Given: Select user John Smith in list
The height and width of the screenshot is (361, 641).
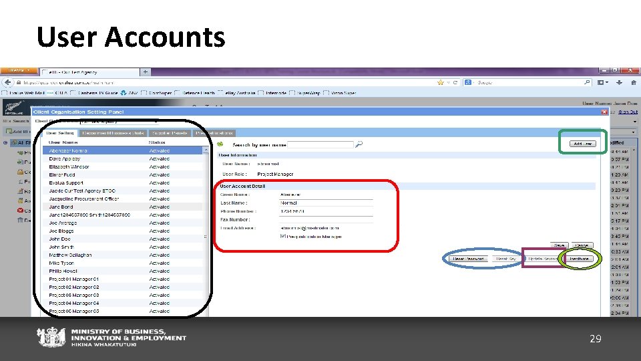Looking at the screenshot, I should pyautogui.click(x=123, y=247).
